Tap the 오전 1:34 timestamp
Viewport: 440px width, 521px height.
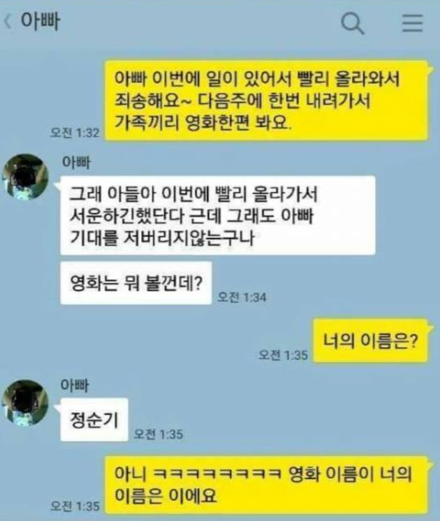242,296
